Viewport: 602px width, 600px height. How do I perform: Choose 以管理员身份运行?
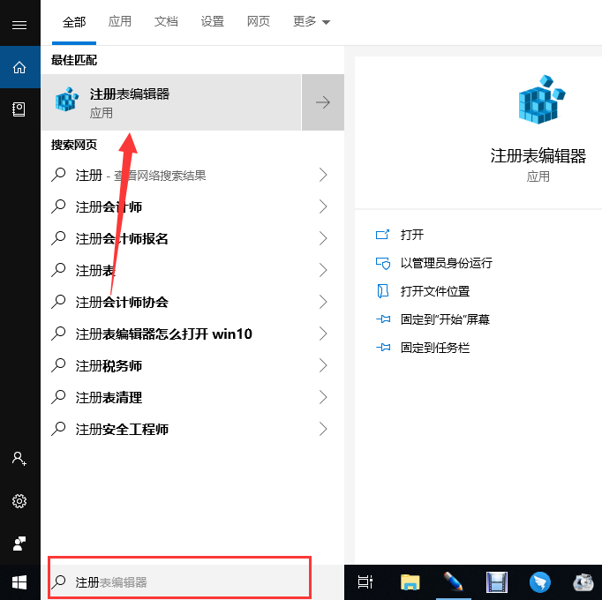446,263
